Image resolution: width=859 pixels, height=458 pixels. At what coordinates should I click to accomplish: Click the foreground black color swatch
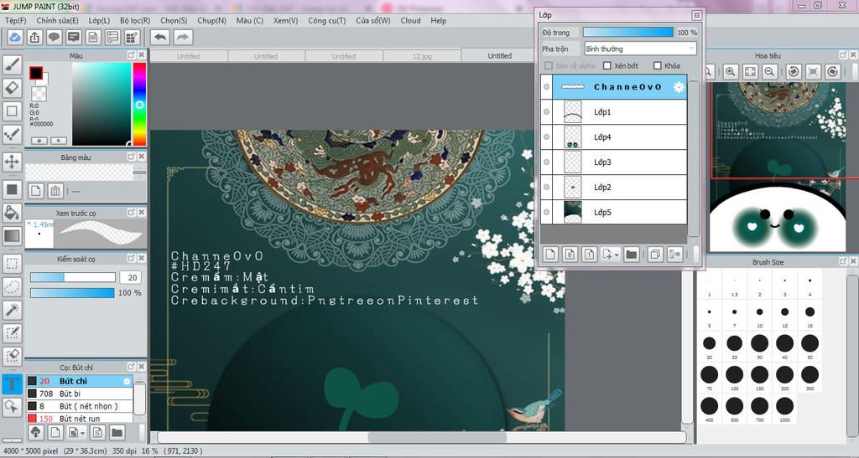point(36,73)
